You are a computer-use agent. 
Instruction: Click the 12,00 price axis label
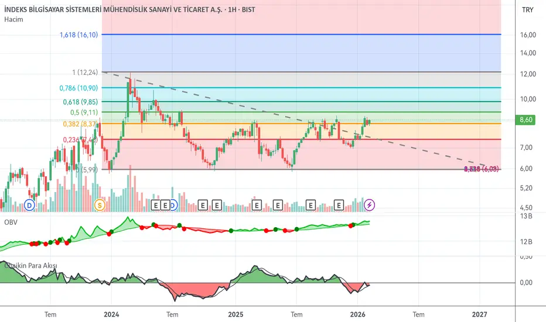pos(528,74)
